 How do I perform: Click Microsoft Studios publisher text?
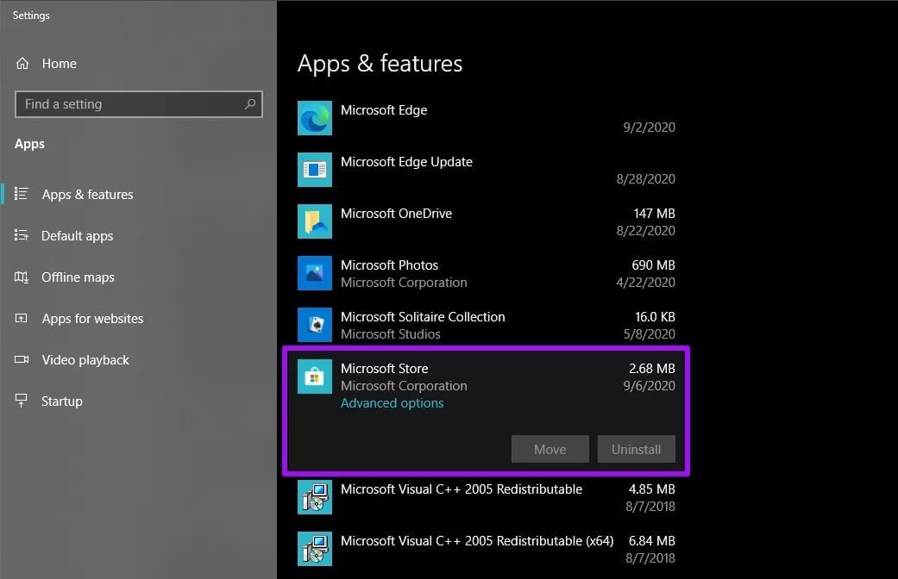pyautogui.click(x=391, y=334)
